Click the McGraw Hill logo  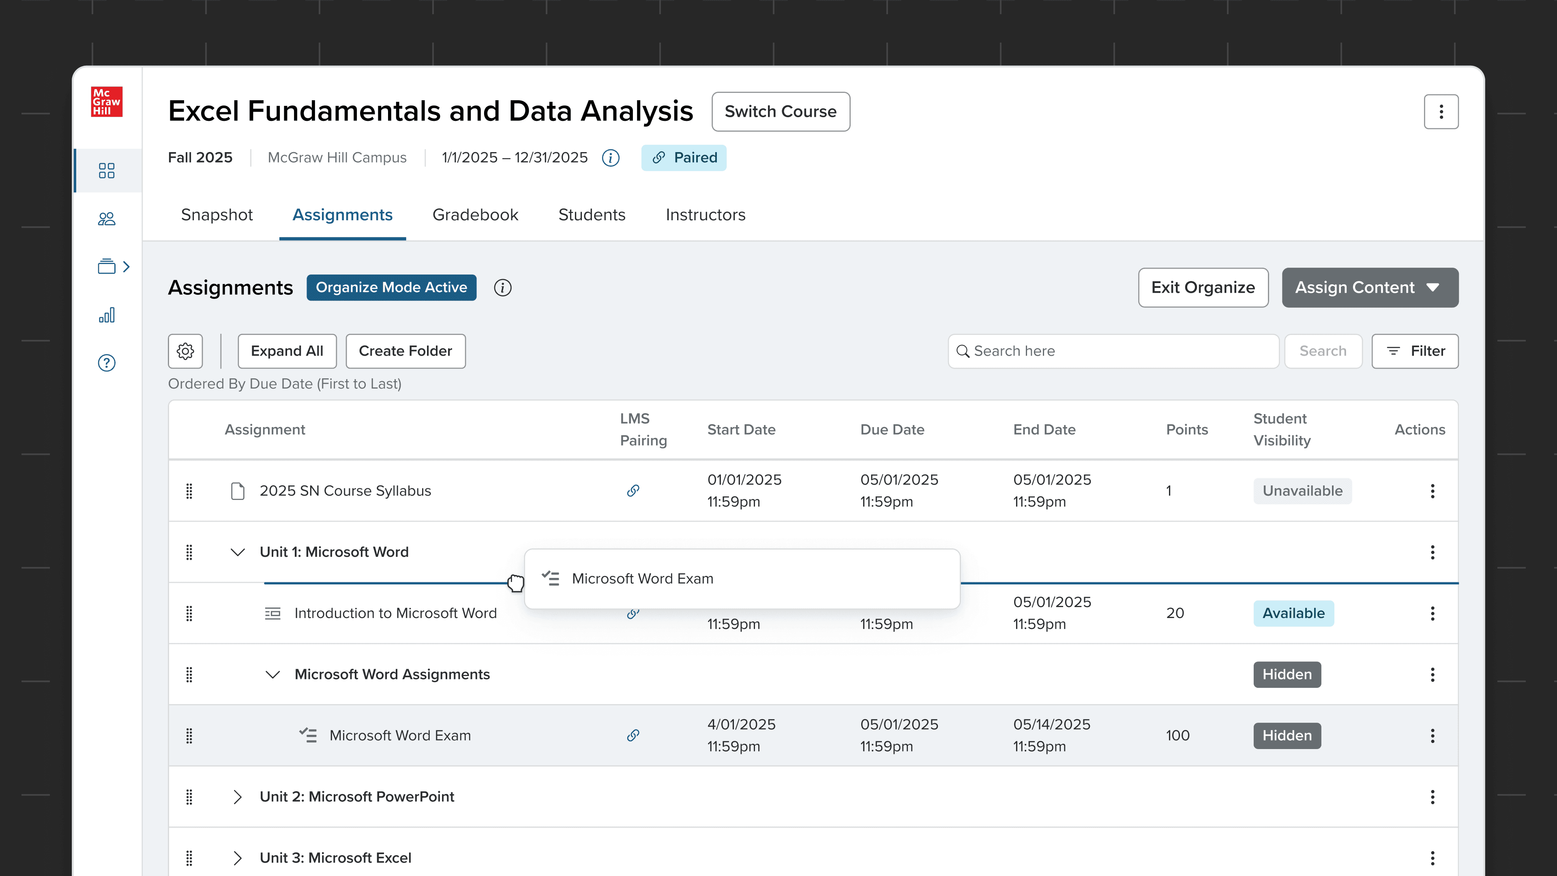coord(106,101)
